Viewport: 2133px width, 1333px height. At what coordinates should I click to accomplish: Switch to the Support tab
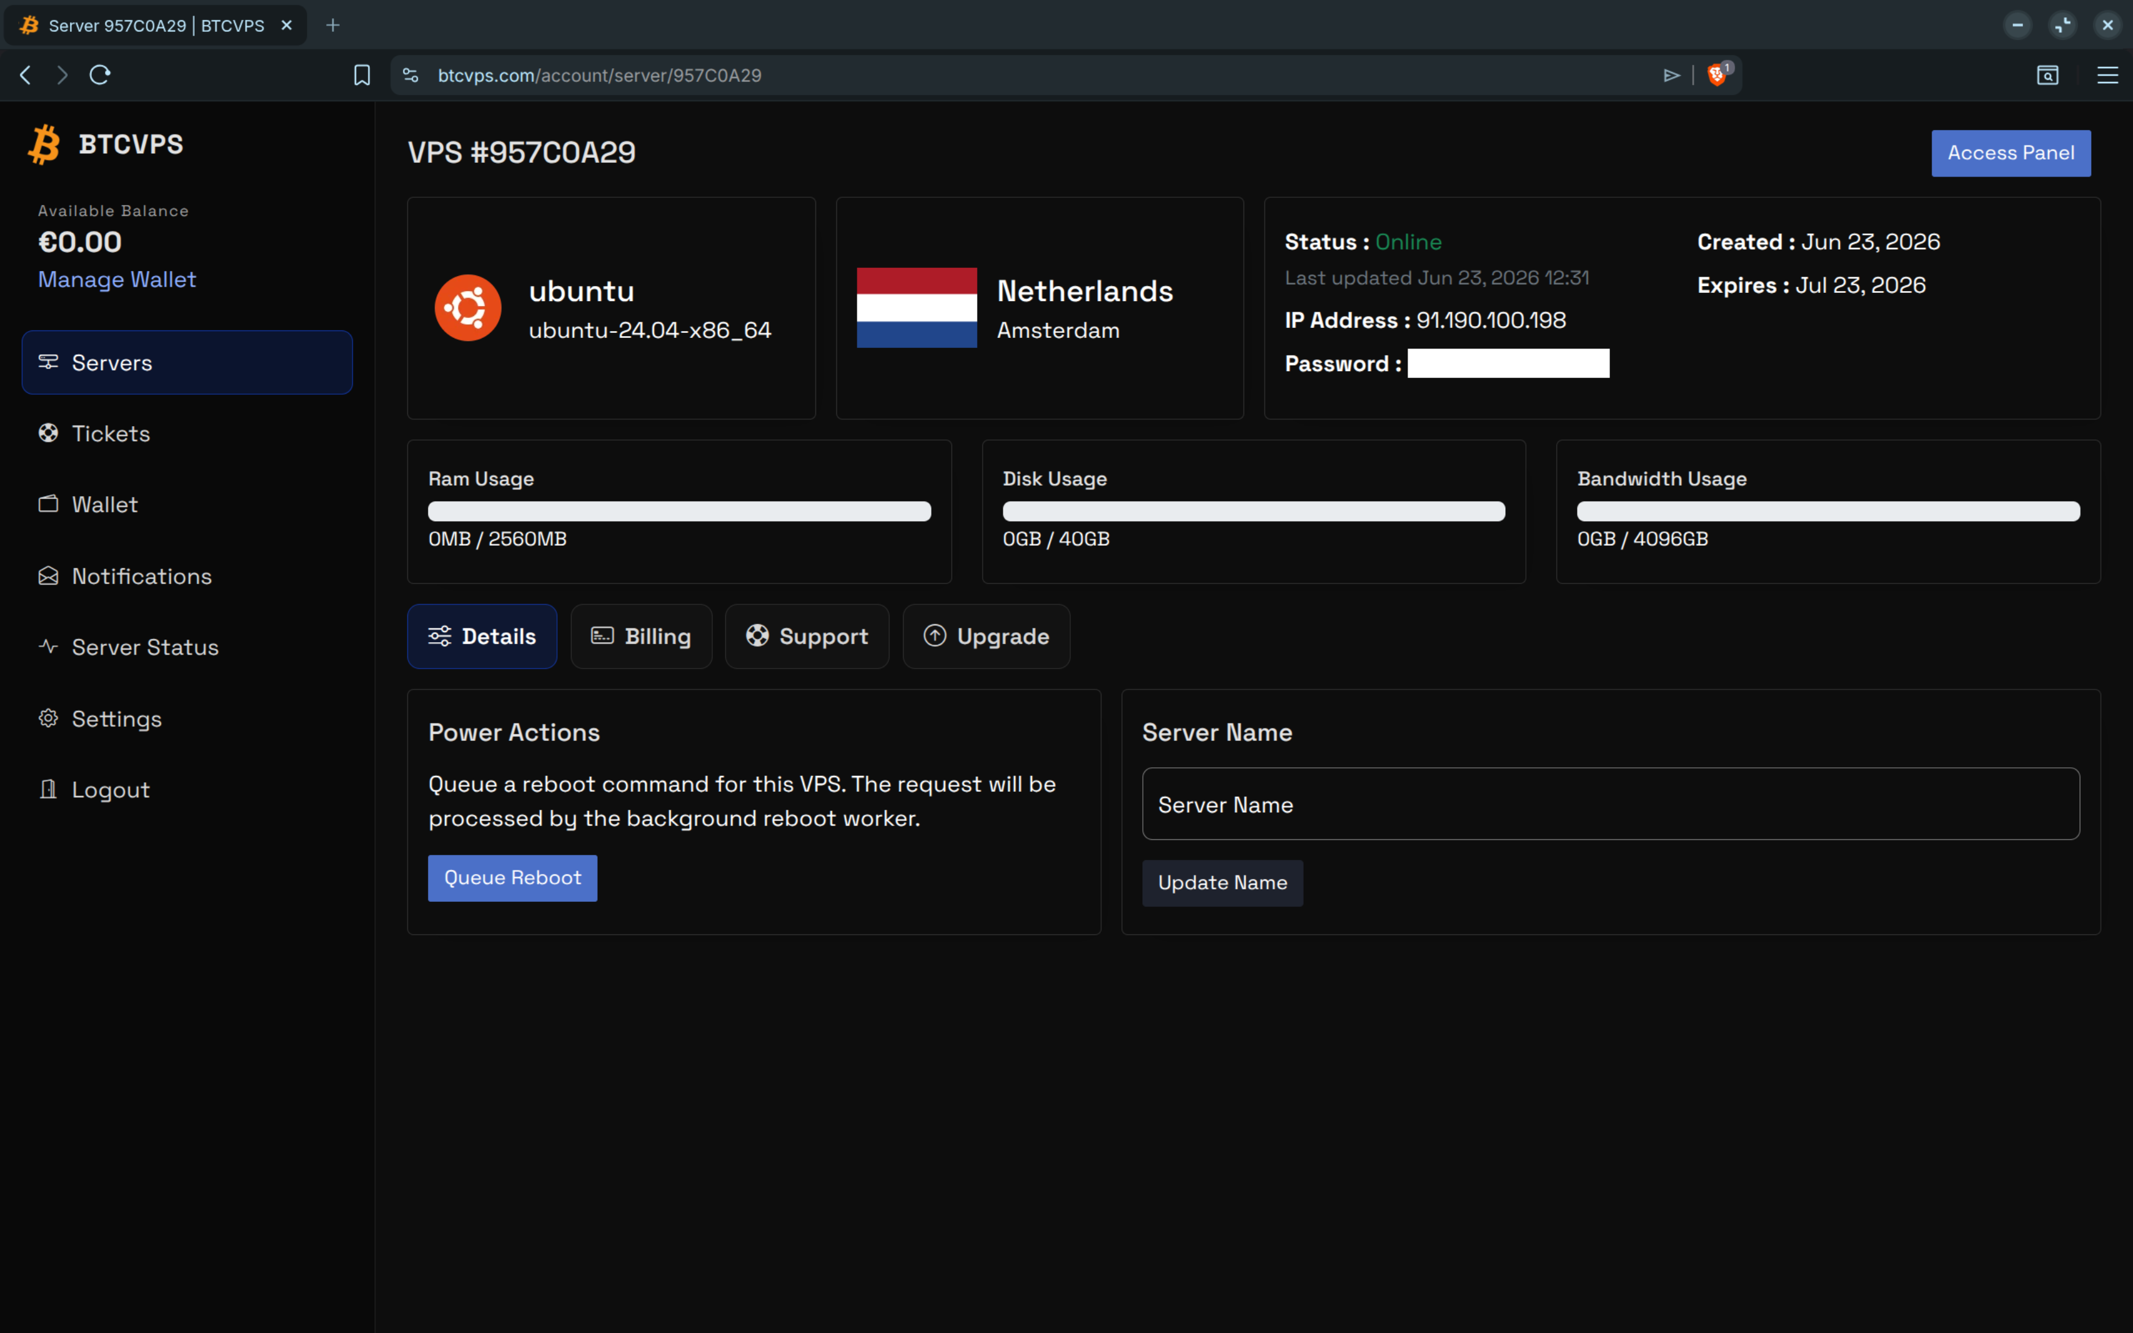[x=807, y=636]
